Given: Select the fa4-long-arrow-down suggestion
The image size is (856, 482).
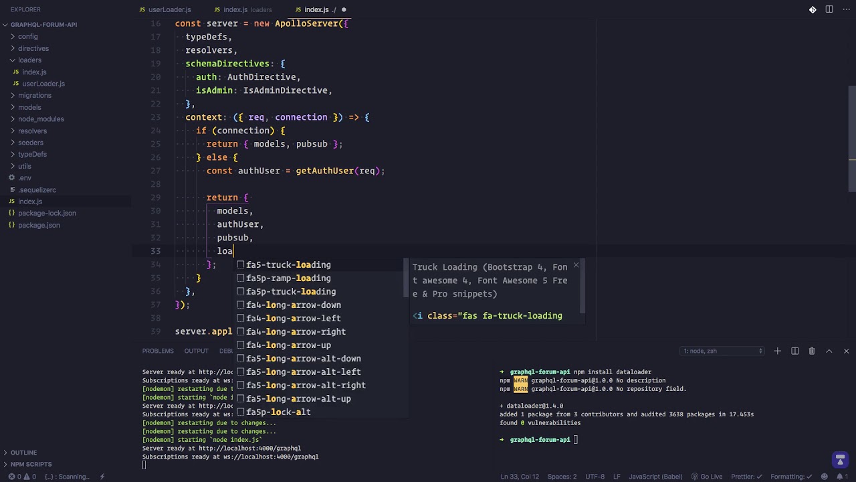Looking at the screenshot, I should pos(322,305).
